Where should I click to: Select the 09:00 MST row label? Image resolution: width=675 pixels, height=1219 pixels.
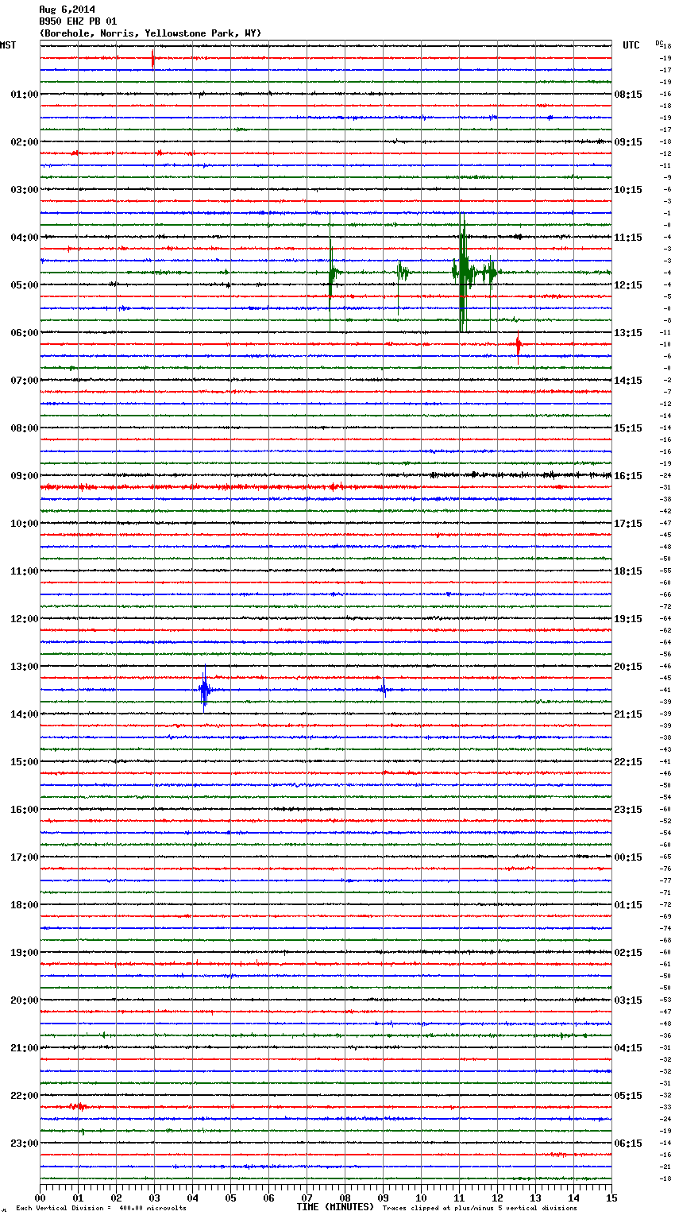click(x=24, y=476)
